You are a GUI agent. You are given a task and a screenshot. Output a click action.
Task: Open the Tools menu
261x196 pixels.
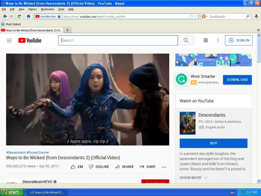click(x=61, y=9)
